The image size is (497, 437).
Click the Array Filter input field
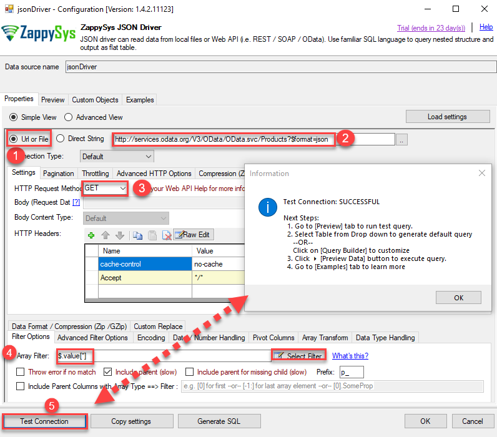[164, 356]
